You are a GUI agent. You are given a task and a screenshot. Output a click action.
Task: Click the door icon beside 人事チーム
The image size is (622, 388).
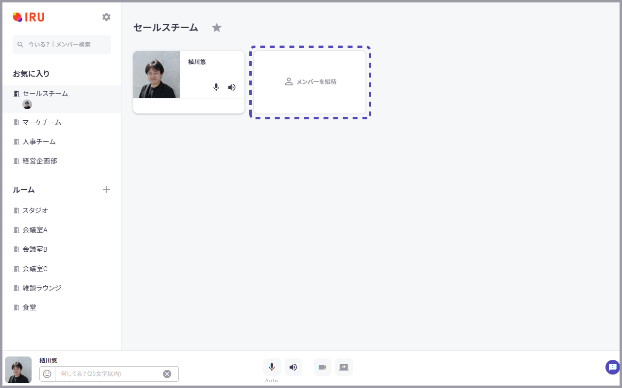click(x=17, y=142)
